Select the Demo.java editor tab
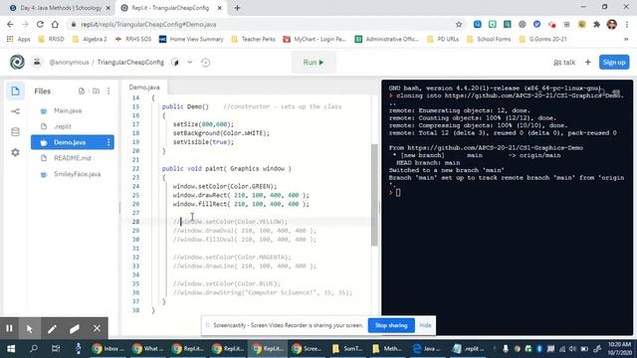637x358 pixels. point(144,88)
